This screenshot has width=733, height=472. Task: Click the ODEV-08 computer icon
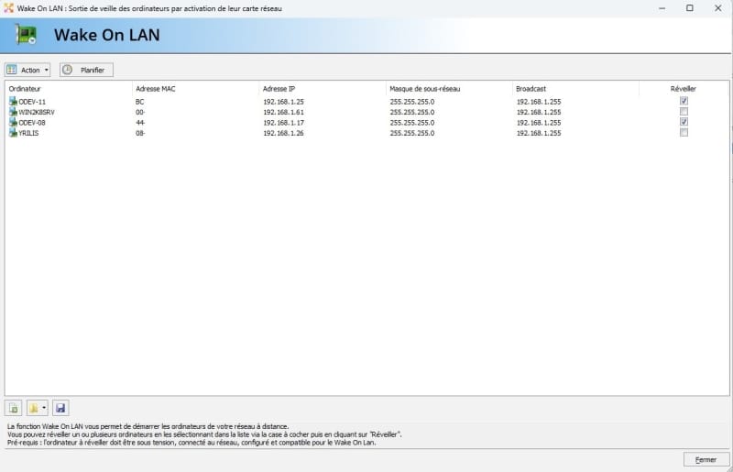point(13,122)
